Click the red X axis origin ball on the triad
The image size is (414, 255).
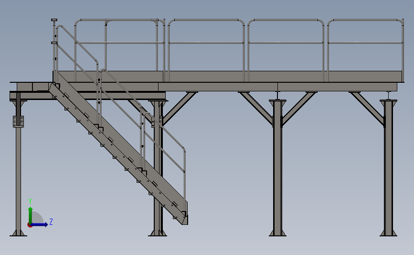(x=30, y=225)
